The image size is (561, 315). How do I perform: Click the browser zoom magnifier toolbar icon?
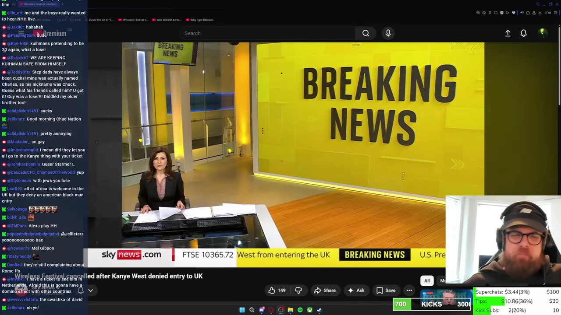pos(478,13)
